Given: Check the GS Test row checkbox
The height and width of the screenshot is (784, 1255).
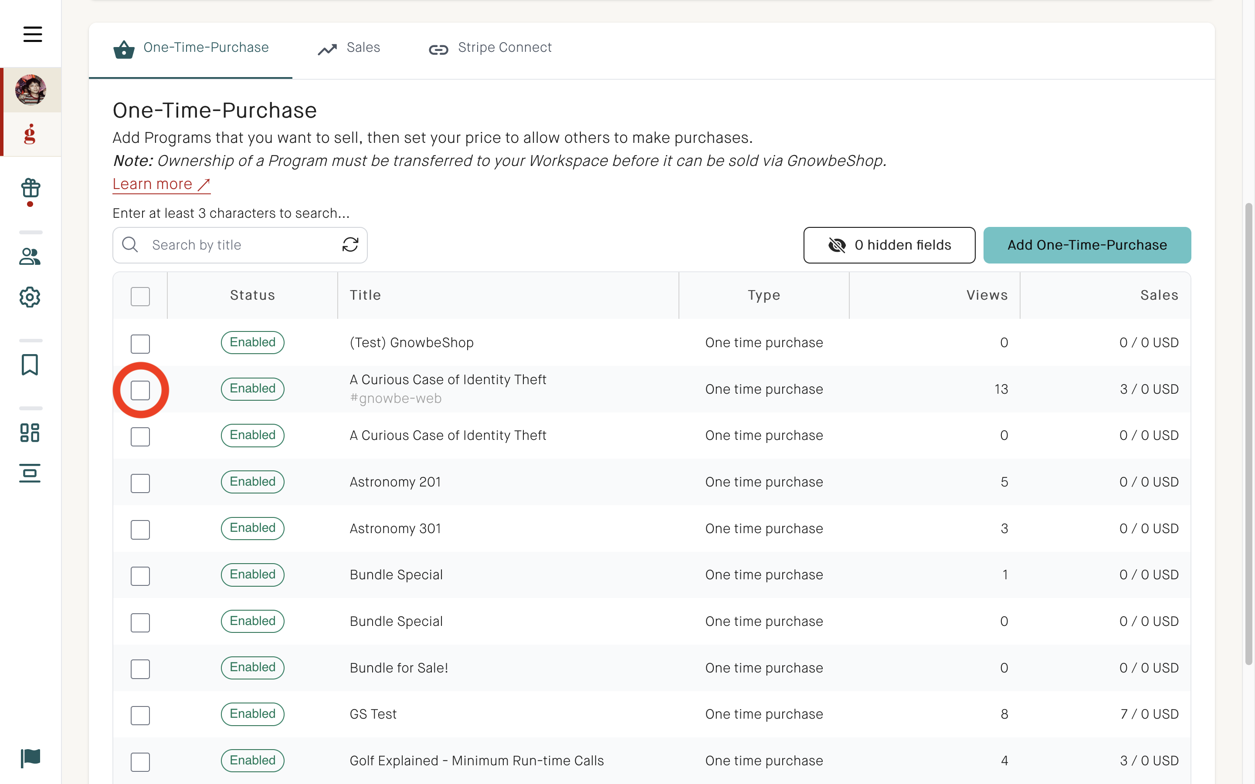Looking at the screenshot, I should (x=140, y=716).
